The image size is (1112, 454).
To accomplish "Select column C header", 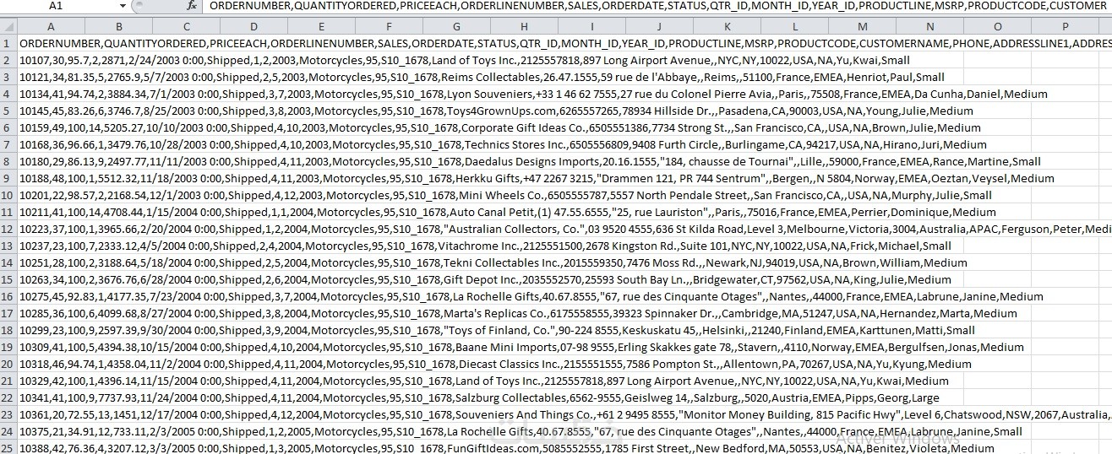I will pos(185,26).
